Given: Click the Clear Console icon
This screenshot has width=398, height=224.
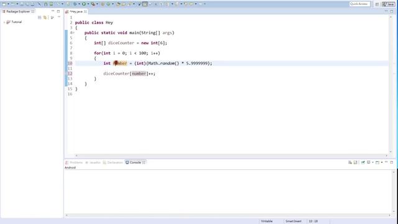Looking at the screenshot, I should [350, 162].
